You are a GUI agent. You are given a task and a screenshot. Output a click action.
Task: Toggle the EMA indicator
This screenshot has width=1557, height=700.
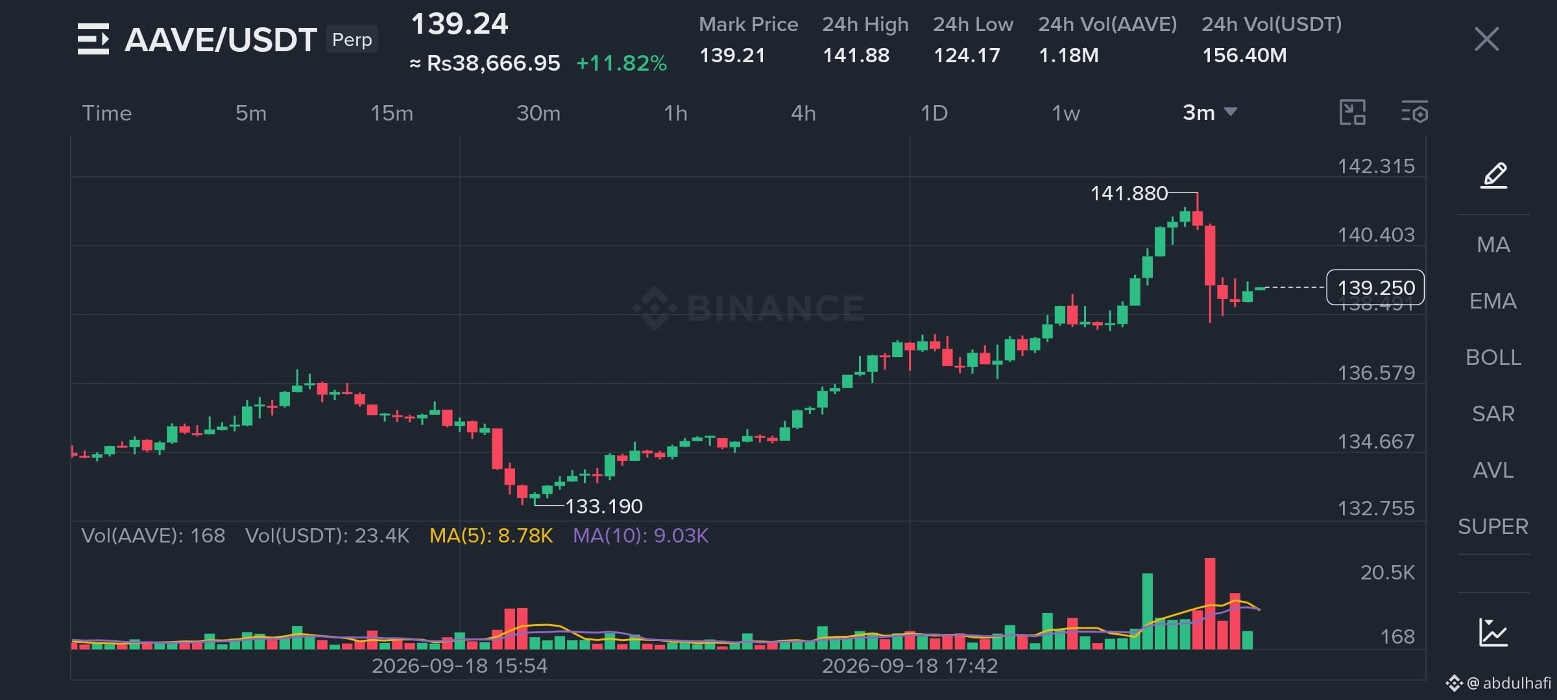coord(1493,301)
